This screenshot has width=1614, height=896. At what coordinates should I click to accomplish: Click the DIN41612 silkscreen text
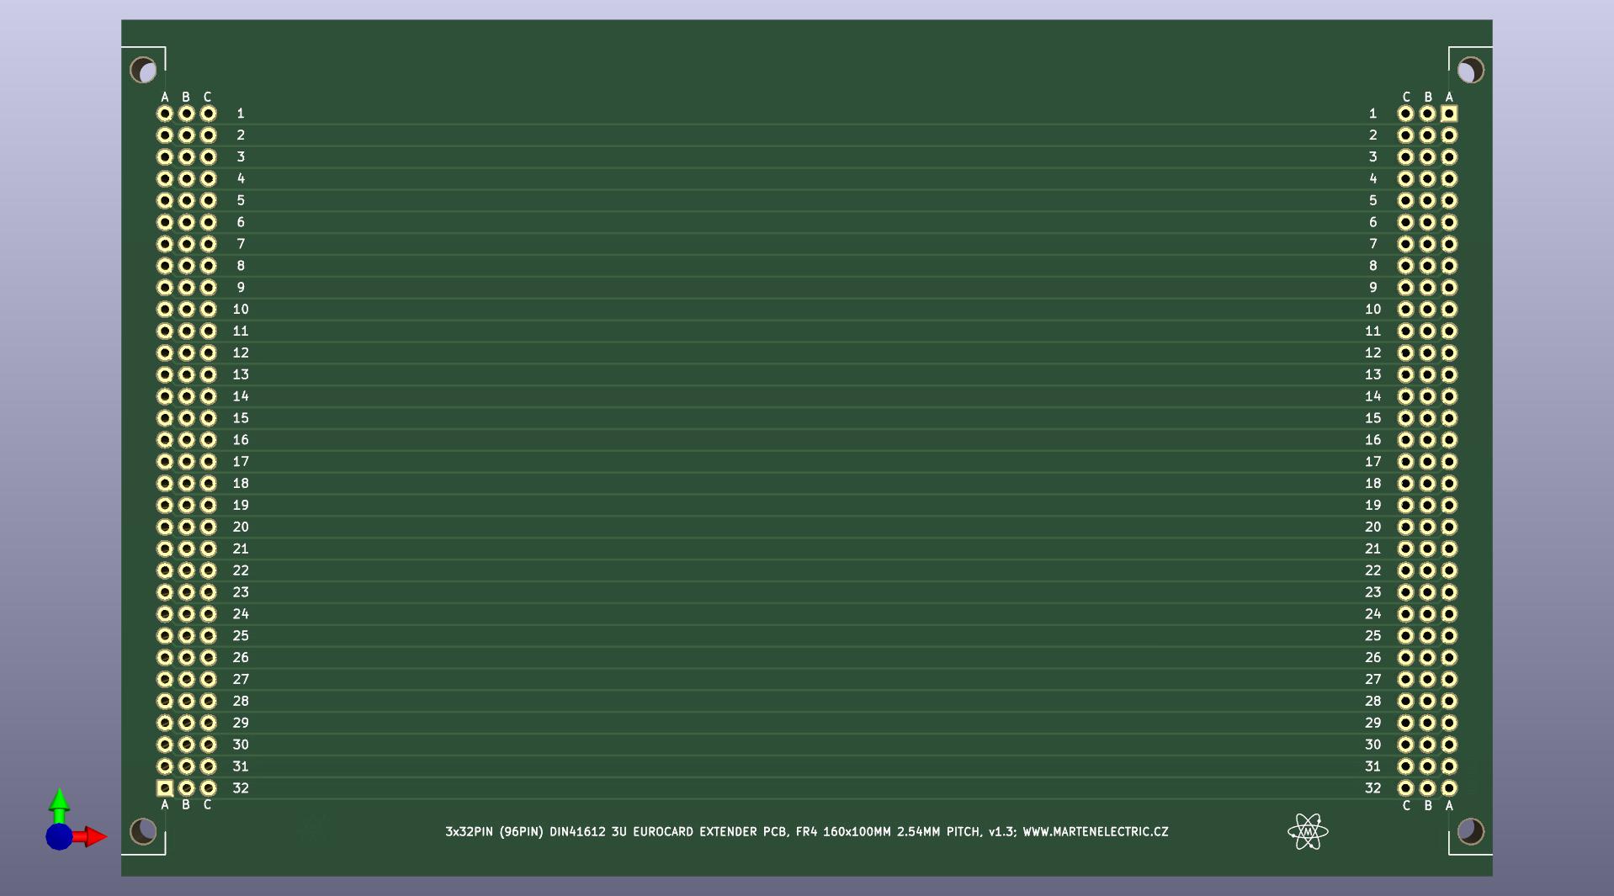tap(577, 831)
